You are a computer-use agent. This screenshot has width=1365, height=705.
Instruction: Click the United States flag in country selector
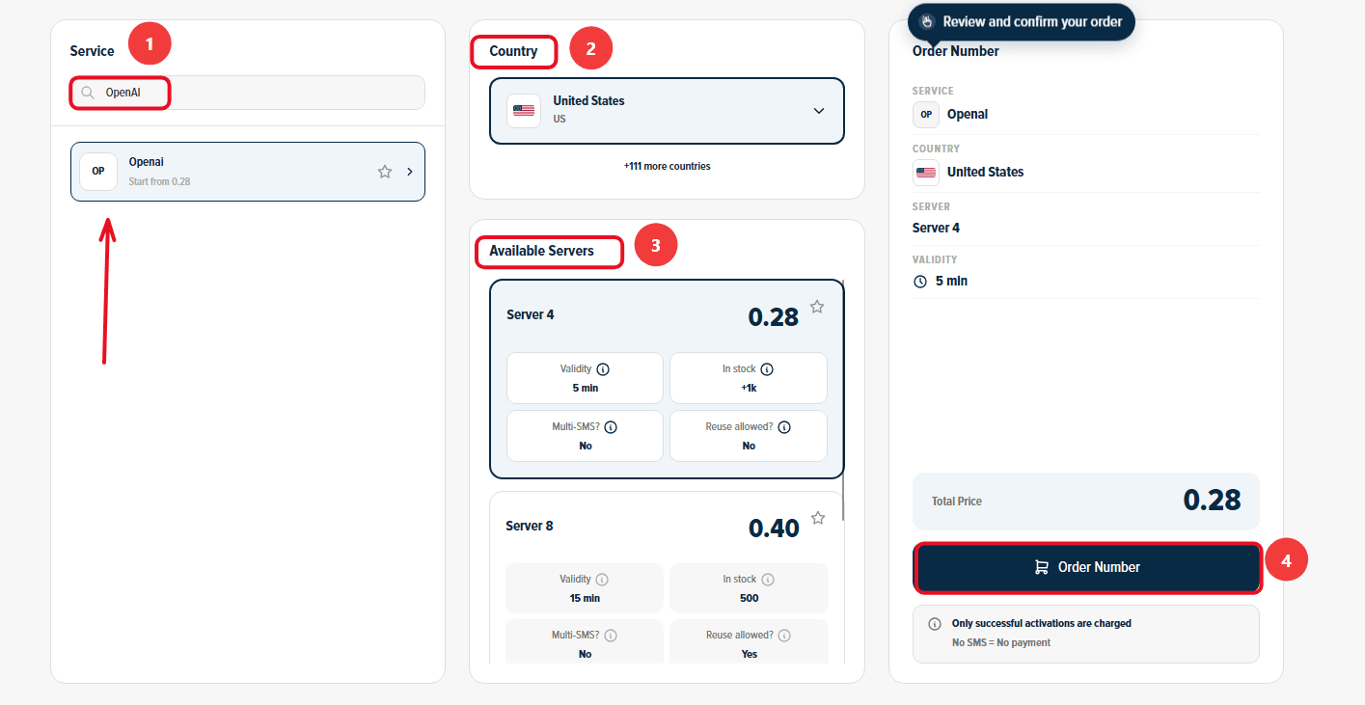524,111
